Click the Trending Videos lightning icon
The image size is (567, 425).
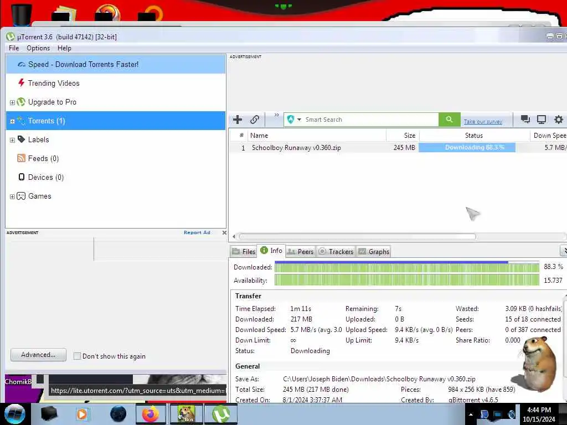[x=22, y=83]
